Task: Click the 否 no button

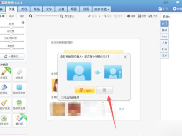Action: 104,90
